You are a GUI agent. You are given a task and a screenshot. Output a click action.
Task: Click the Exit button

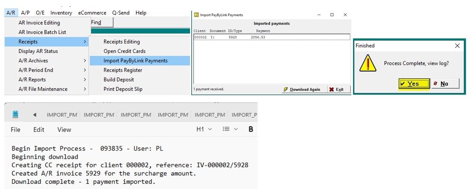pos(339,90)
